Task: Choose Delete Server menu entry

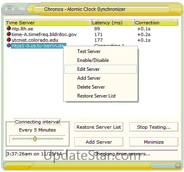Action: click(100, 87)
